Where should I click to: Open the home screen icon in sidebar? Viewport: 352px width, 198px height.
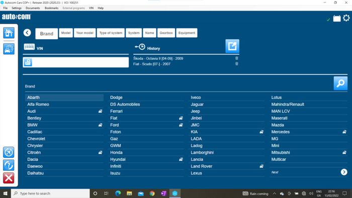coord(9,33)
